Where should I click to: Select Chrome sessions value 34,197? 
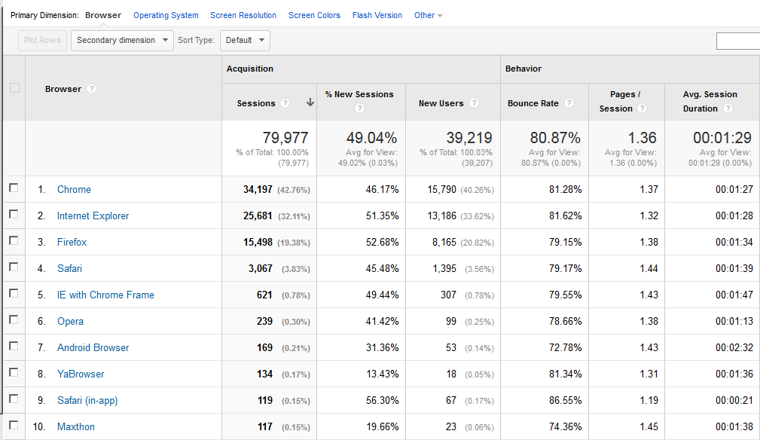[258, 189]
